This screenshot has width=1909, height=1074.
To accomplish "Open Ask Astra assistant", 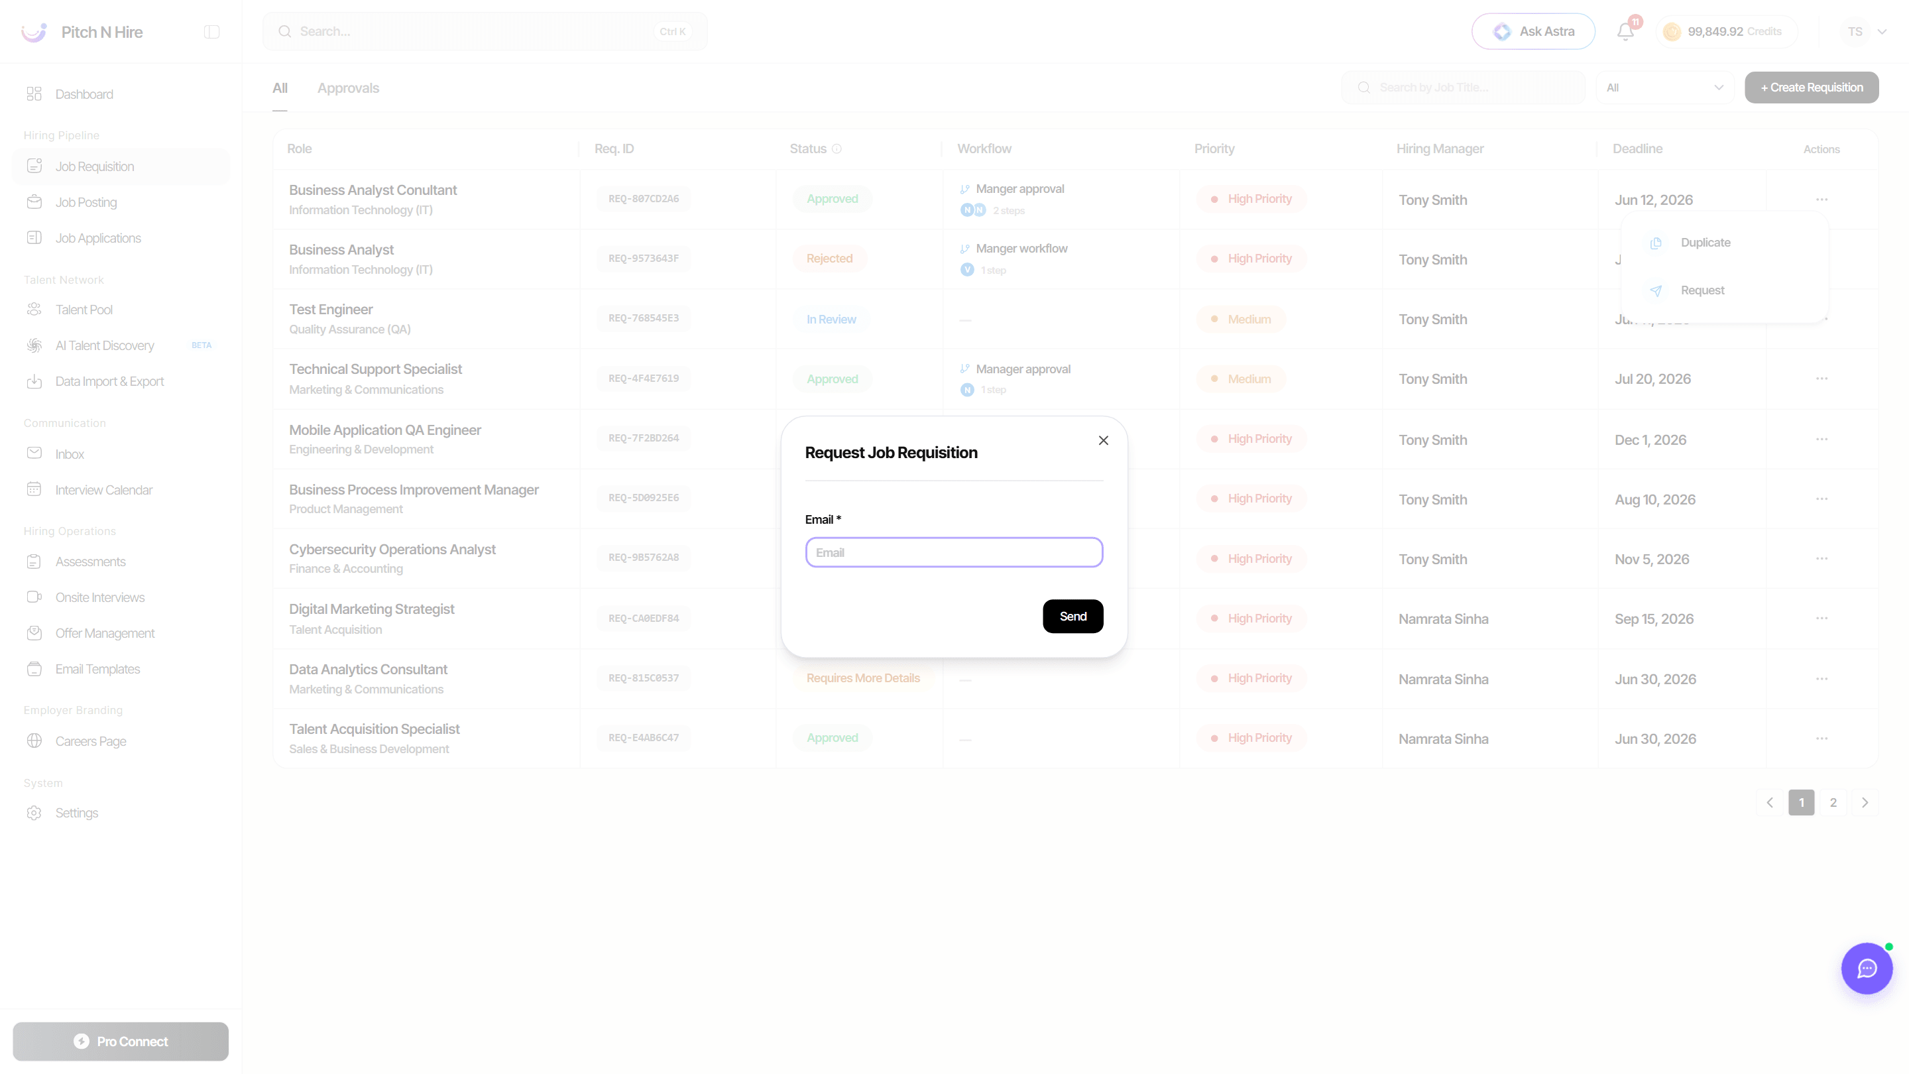I will [1533, 31].
